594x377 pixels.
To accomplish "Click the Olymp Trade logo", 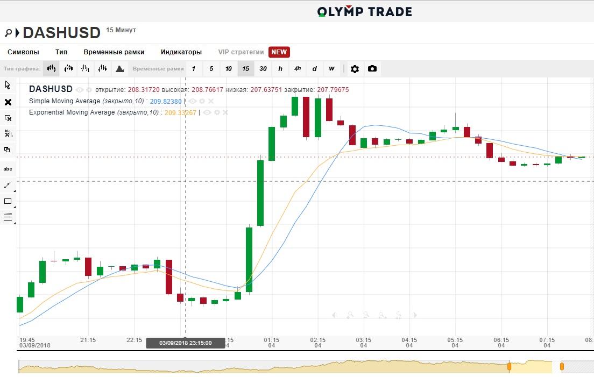I will pyautogui.click(x=364, y=12).
